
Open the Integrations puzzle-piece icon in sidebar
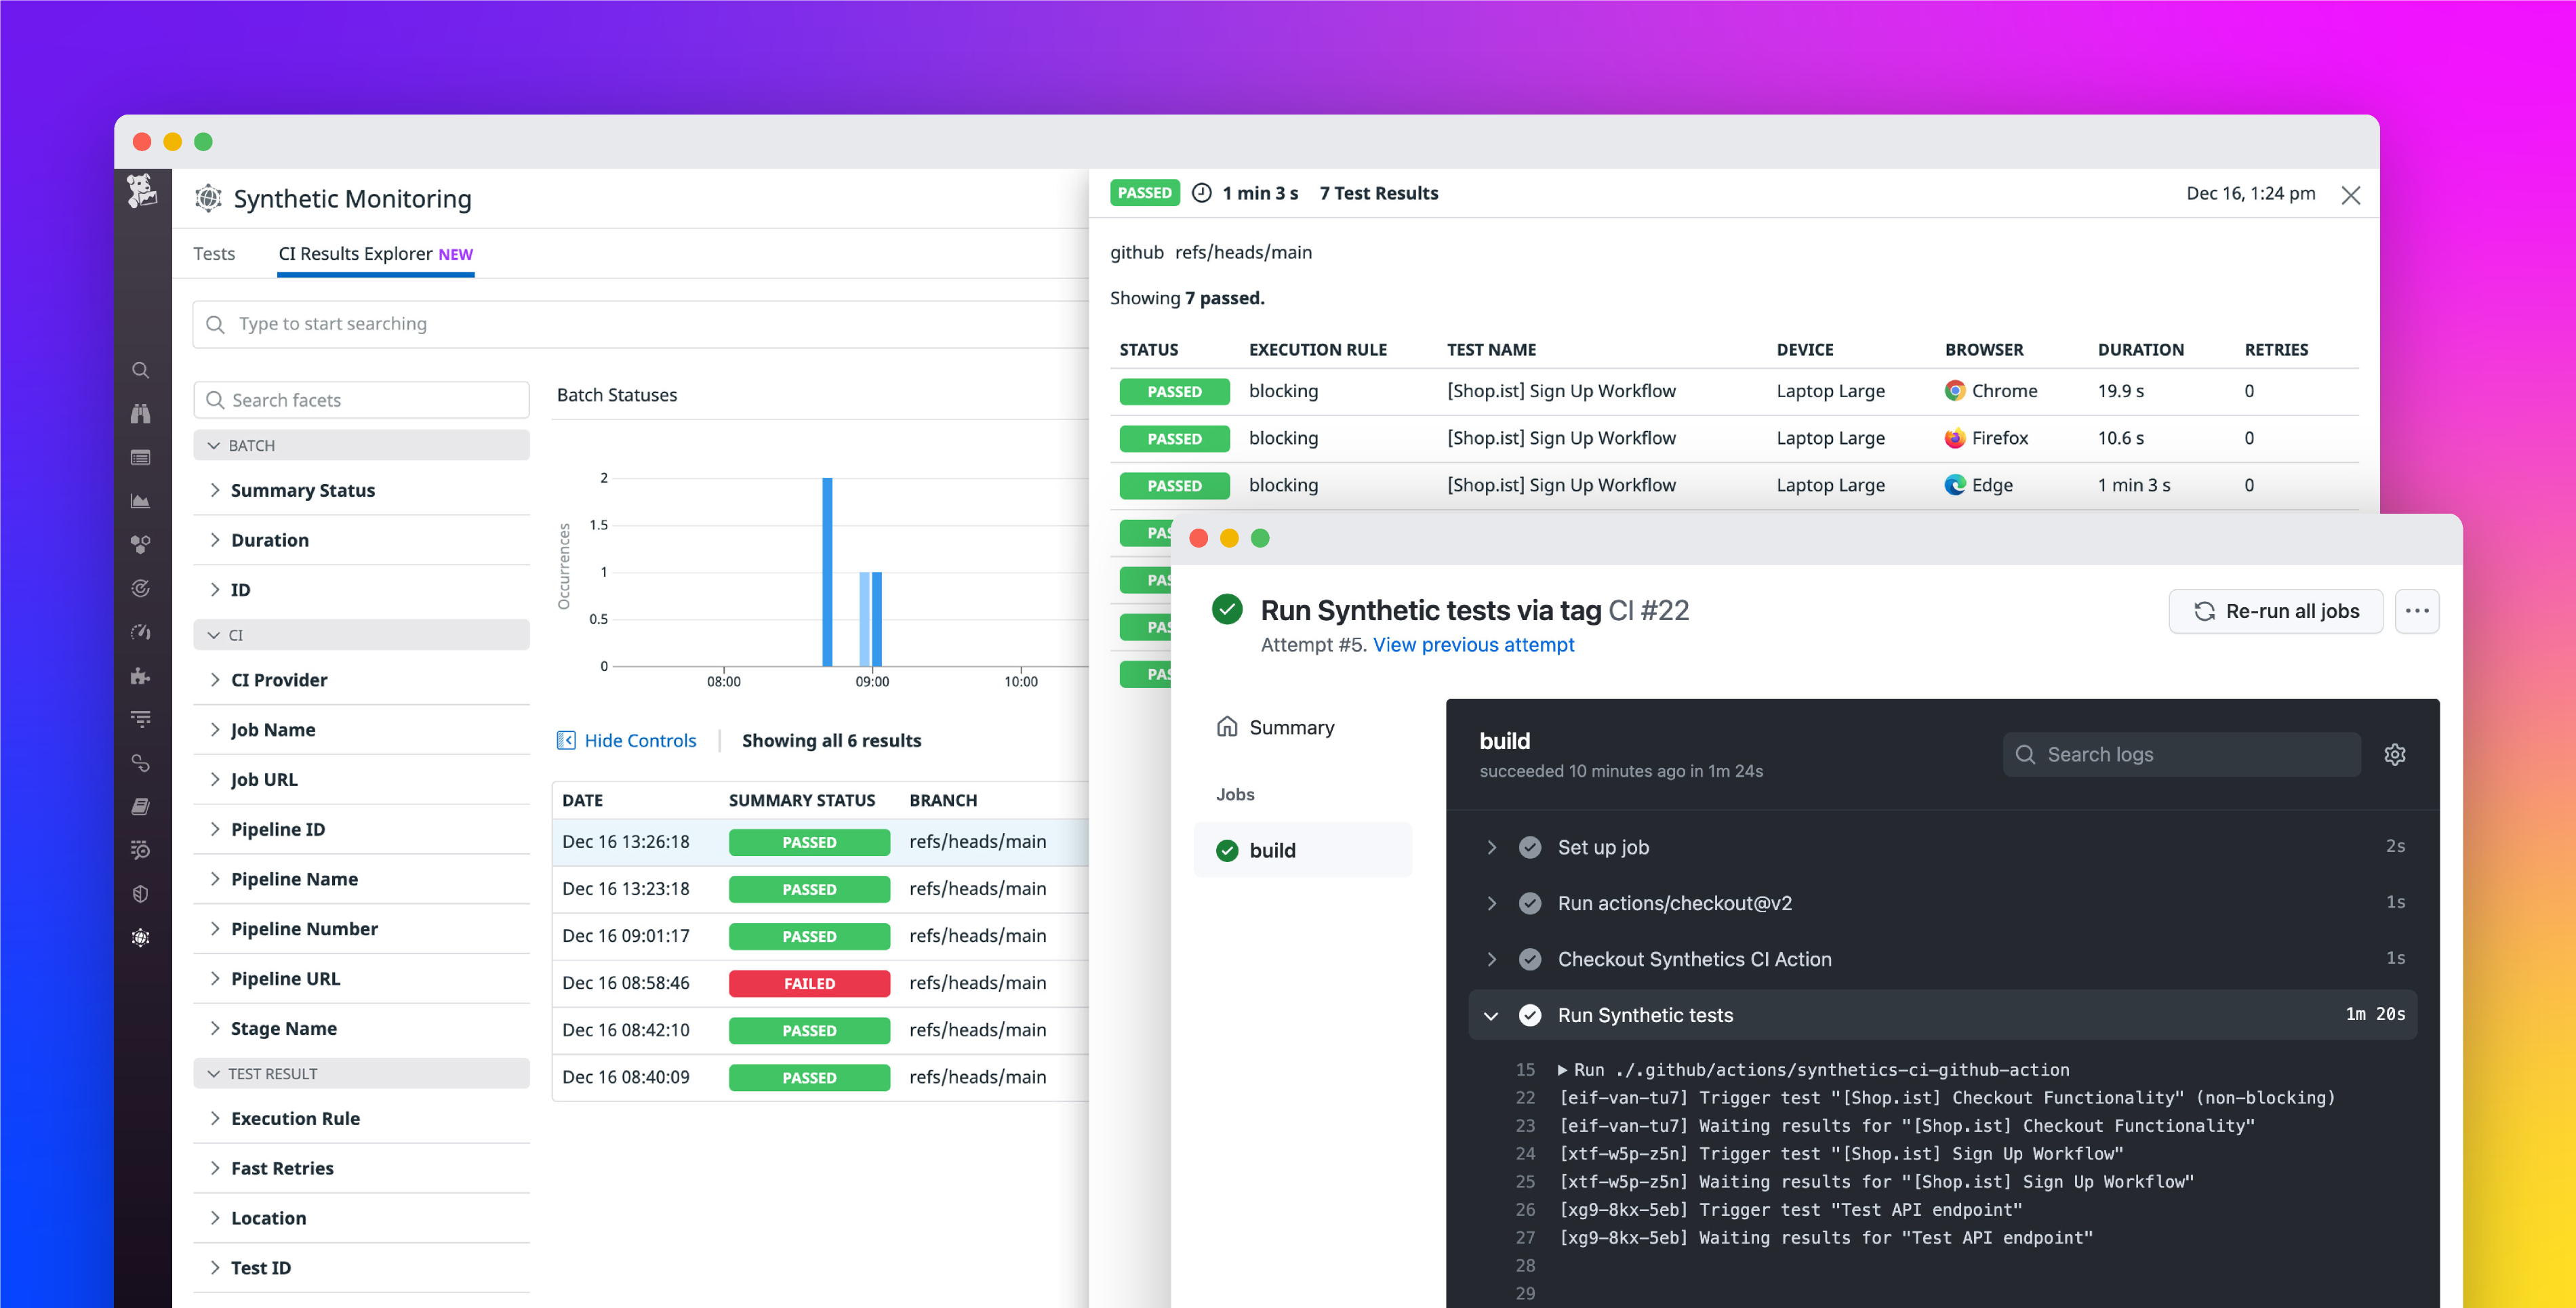[141, 676]
